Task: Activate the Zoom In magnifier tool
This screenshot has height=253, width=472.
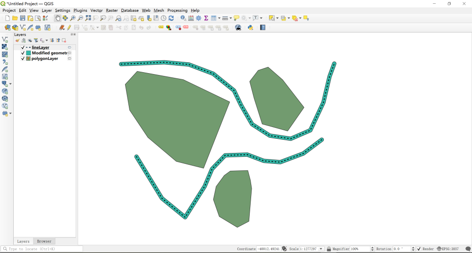Action: coord(73,18)
